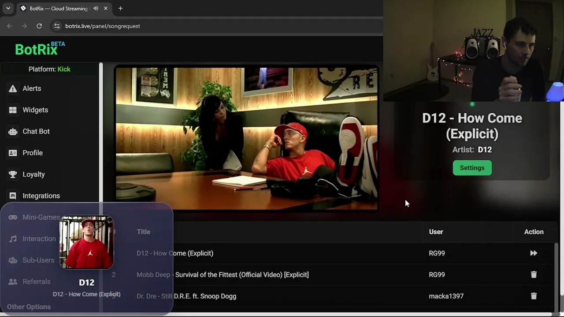Go forward with the browser forward arrow
564x317 pixels.
[x=24, y=26]
